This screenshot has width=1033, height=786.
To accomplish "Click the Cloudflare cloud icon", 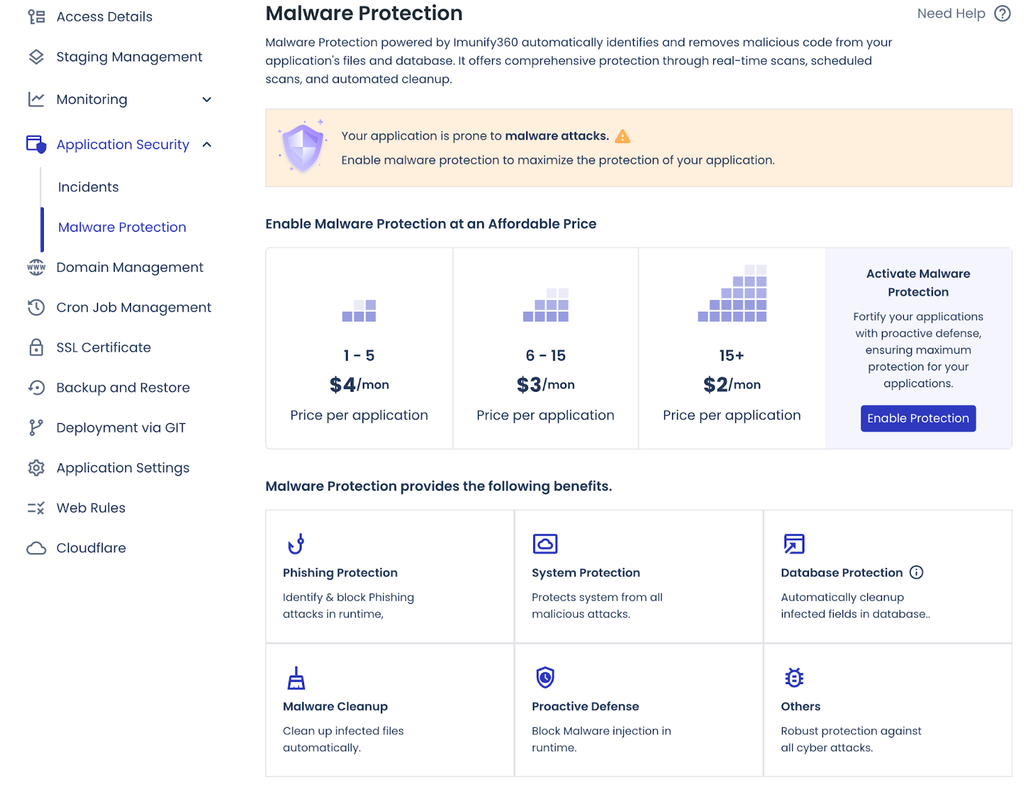I will [x=36, y=547].
